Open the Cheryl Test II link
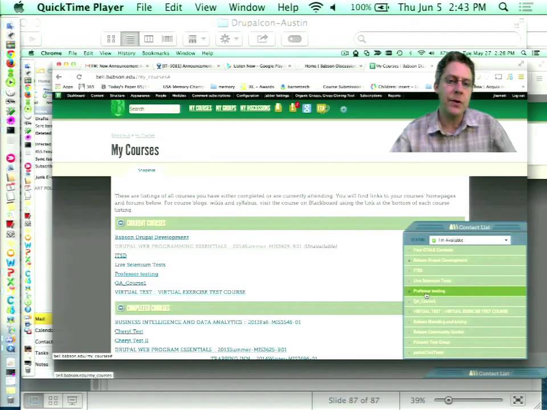Image resolution: width=547 pixels, height=410 pixels. pos(132,341)
